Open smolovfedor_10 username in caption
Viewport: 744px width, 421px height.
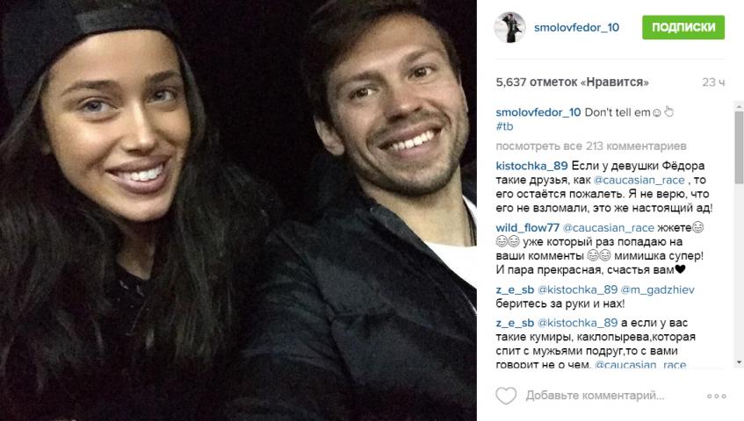(x=538, y=112)
